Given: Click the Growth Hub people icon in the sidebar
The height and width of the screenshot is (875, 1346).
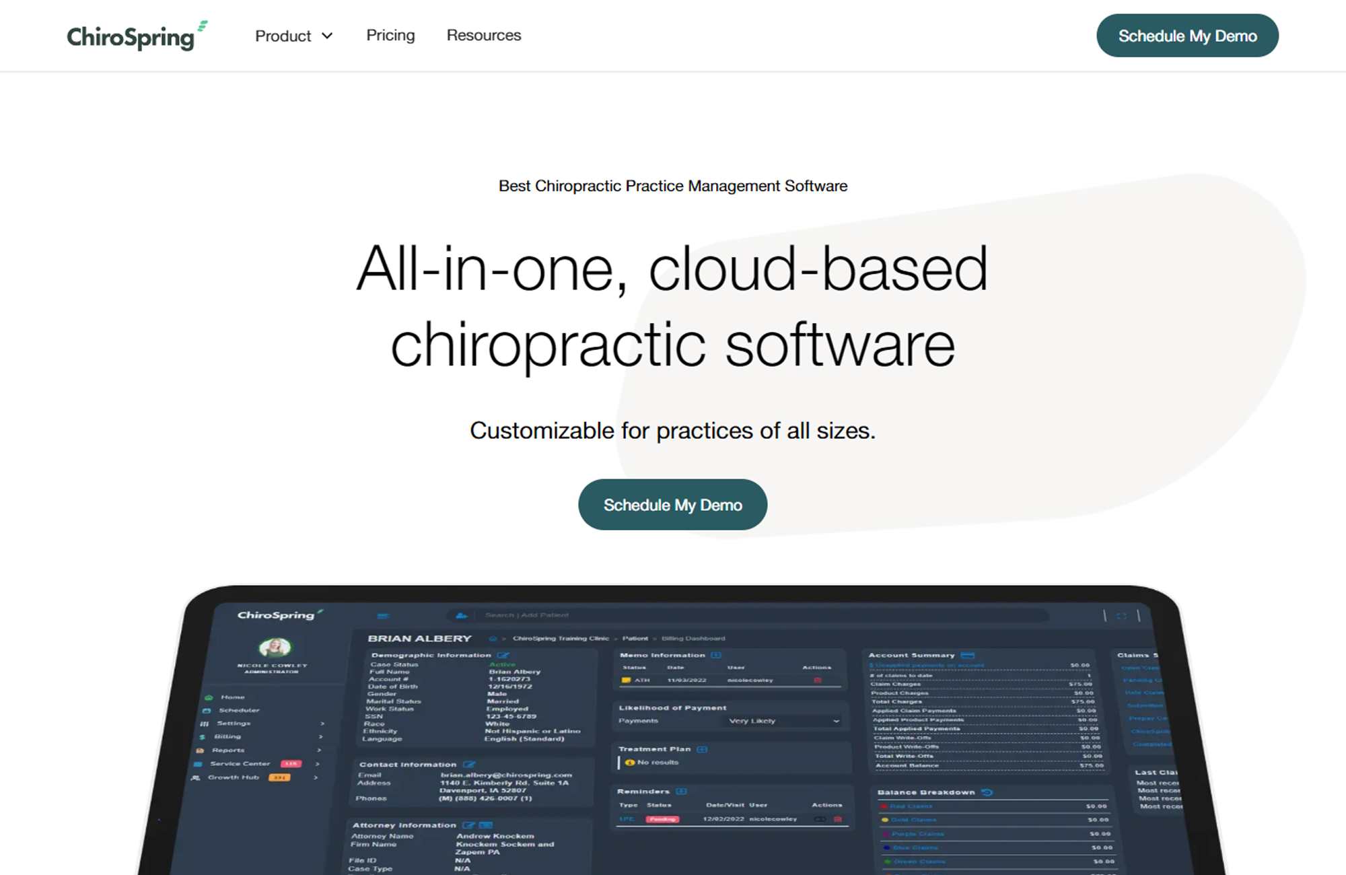Looking at the screenshot, I should tap(196, 778).
